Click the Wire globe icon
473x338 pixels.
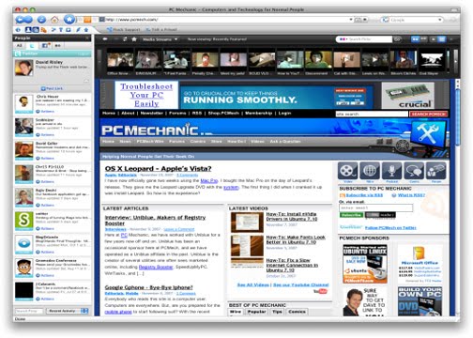point(370,171)
